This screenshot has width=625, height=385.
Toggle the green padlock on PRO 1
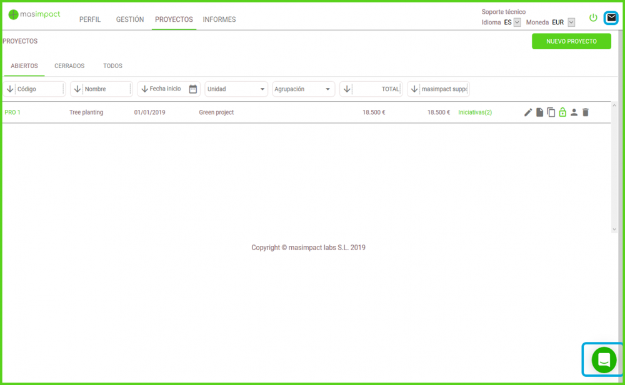[562, 112]
